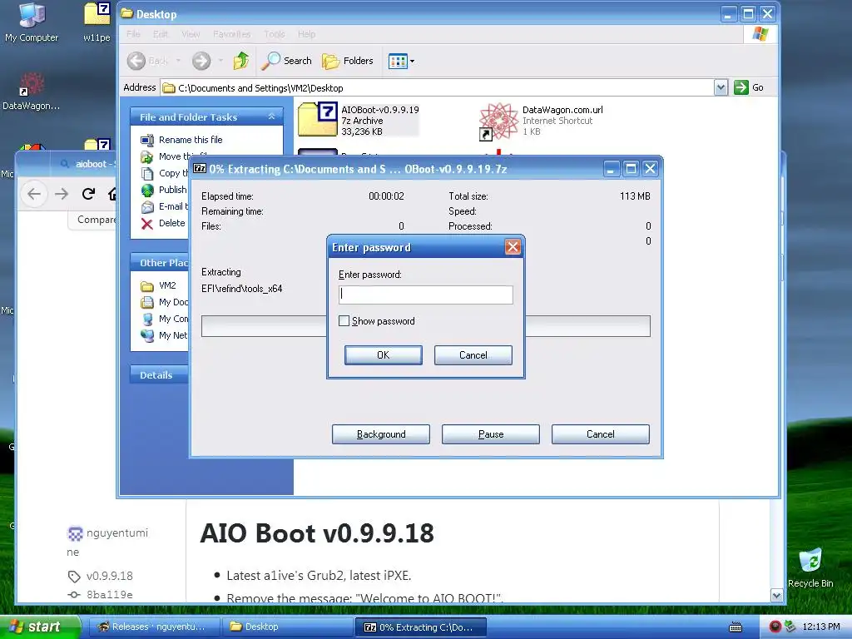The height and width of the screenshot is (639, 852).
Task: Click the Publish task globe icon
Action: pos(147,191)
